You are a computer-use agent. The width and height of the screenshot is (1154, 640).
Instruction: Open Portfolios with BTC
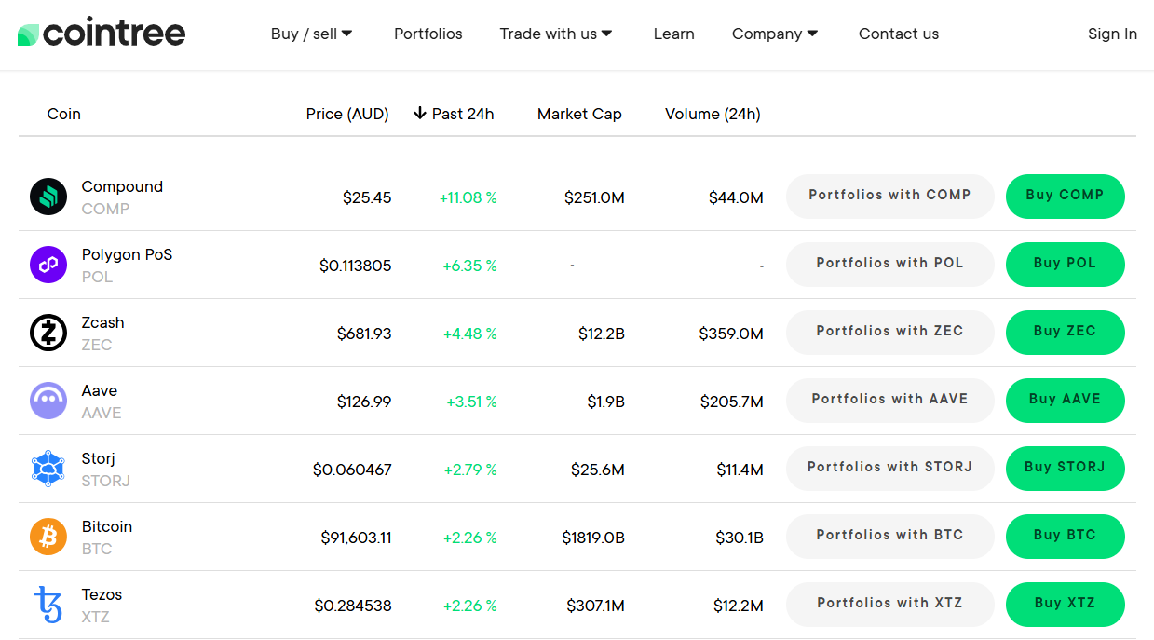pos(890,537)
